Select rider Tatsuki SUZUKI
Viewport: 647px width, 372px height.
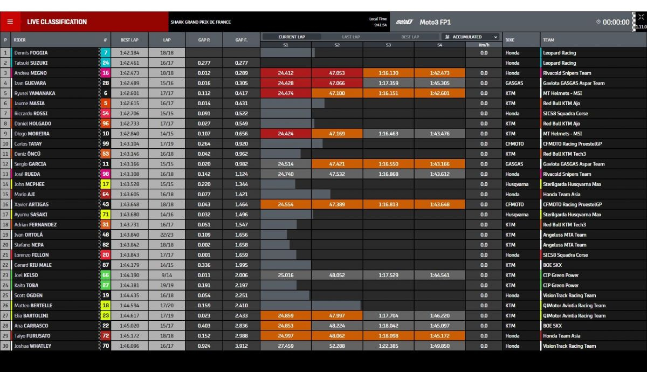coord(31,63)
